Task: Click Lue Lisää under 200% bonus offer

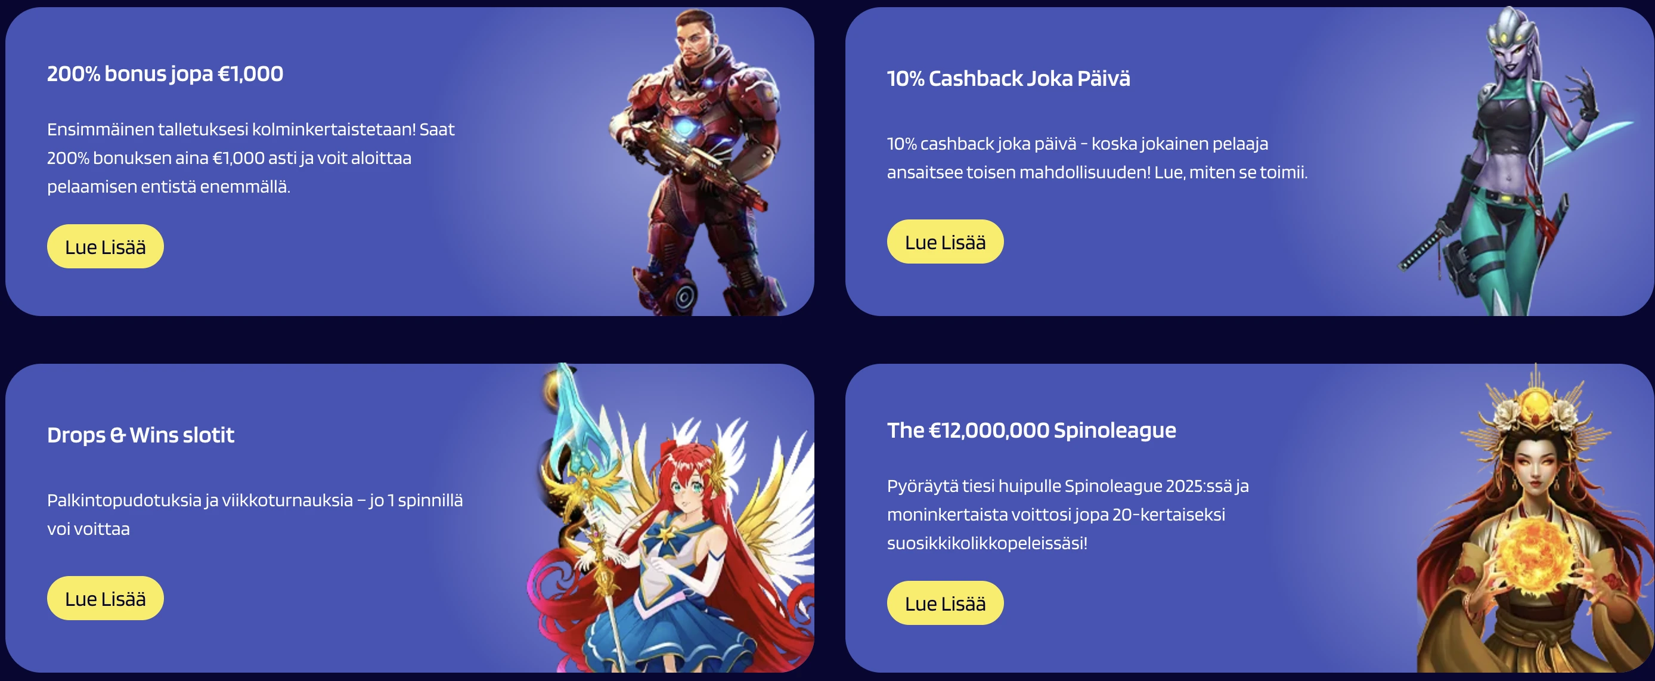Action: click(x=106, y=247)
